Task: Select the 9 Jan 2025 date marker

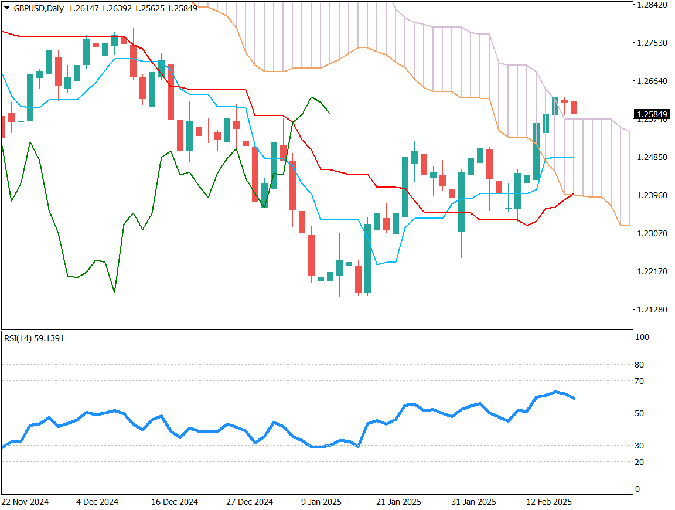Action: pyautogui.click(x=321, y=502)
